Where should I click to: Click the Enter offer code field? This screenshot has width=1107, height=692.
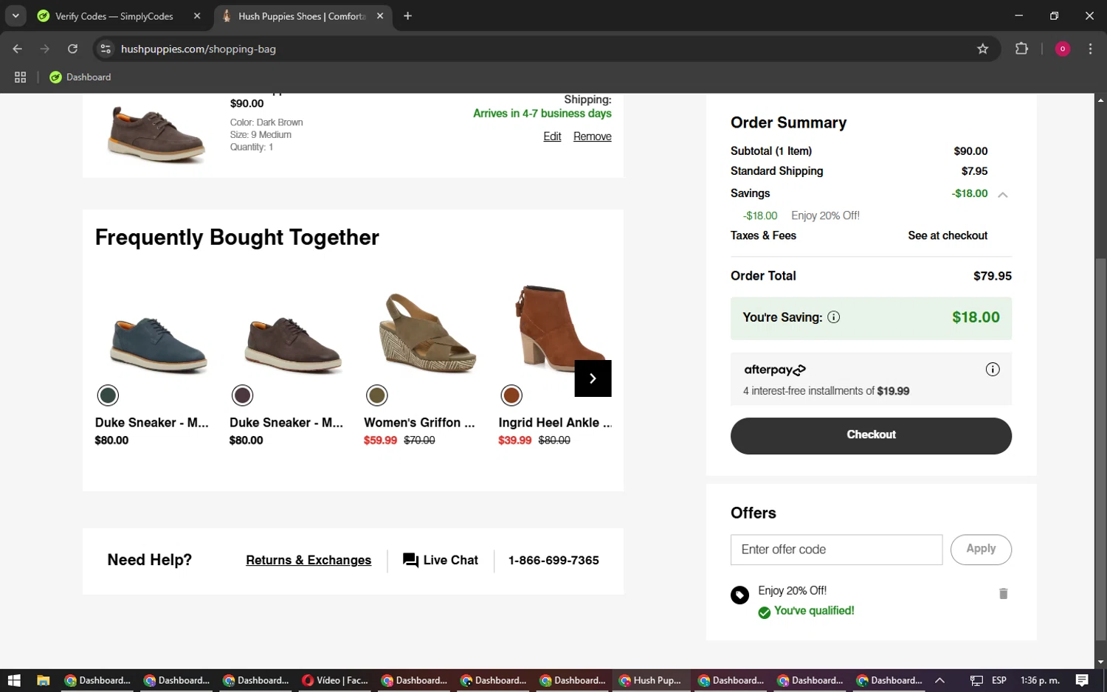[x=836, y=550]
